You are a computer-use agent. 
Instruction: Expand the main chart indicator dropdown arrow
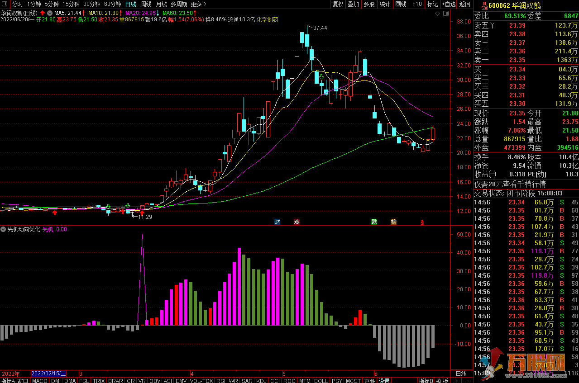click(x=49, y=13)
